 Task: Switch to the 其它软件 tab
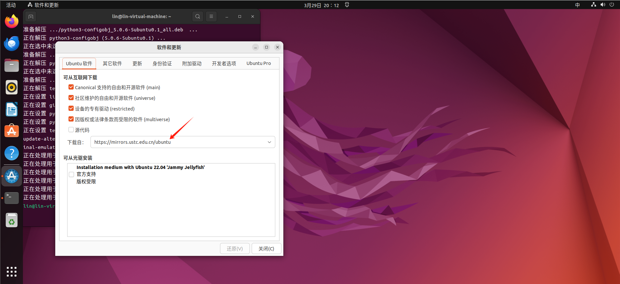(112, 64)
